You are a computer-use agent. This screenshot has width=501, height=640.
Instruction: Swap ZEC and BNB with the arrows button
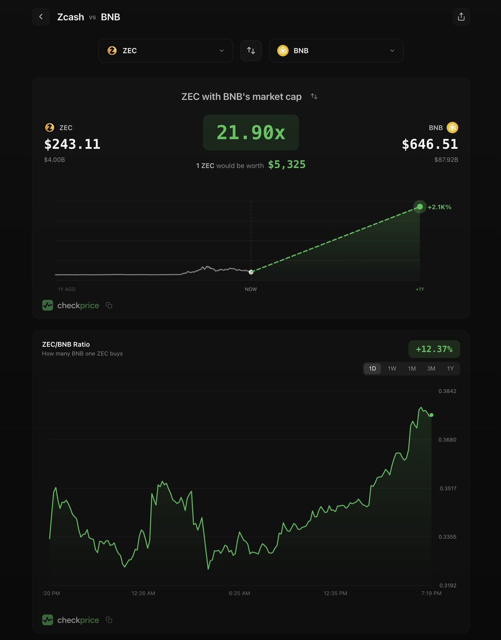(x=251, y=51)
